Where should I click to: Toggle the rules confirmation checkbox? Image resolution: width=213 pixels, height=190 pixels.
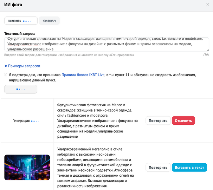[x=5, y=75]
